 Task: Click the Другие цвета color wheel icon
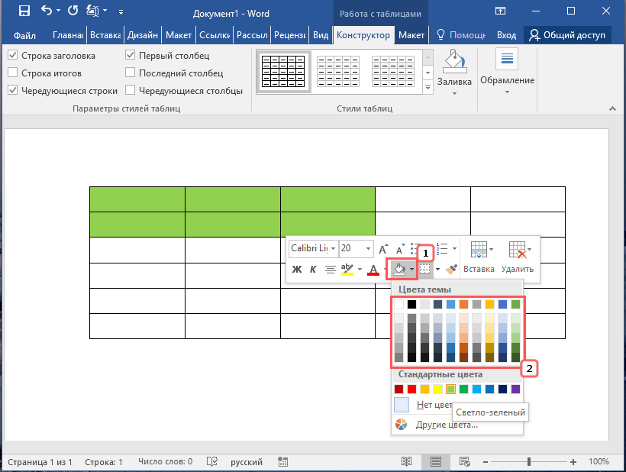tap(402, 425)
